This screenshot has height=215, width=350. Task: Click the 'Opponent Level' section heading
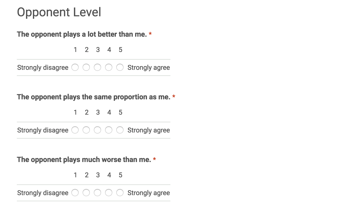tap(59, 12)
